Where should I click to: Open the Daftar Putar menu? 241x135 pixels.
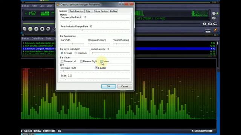pos(37,38)
